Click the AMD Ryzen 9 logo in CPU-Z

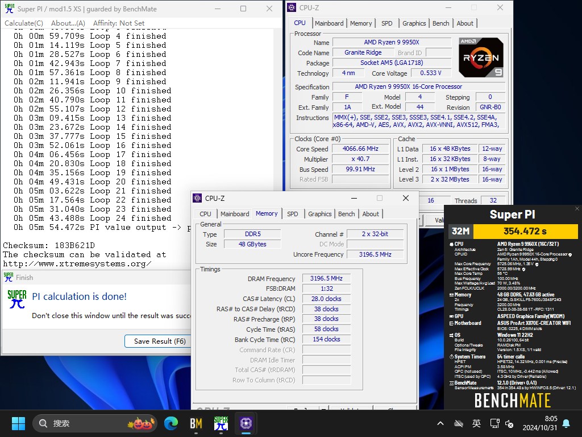tap(481, 57)
